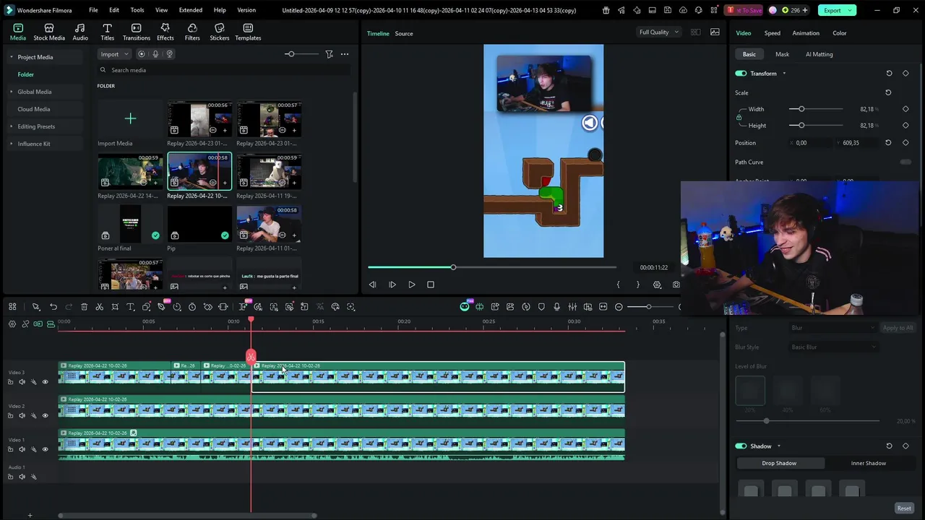This screenshot has height=520, width=925.
Task: Reset the Transform settings
Action: coord(889,74)
